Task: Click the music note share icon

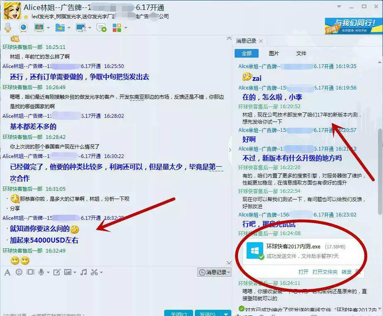Action: click(x=83, y=272)
